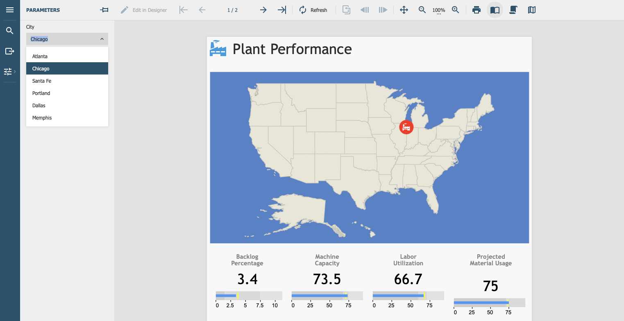
Task: Zoom out using the magnifier minus icon
Action: 422,9
